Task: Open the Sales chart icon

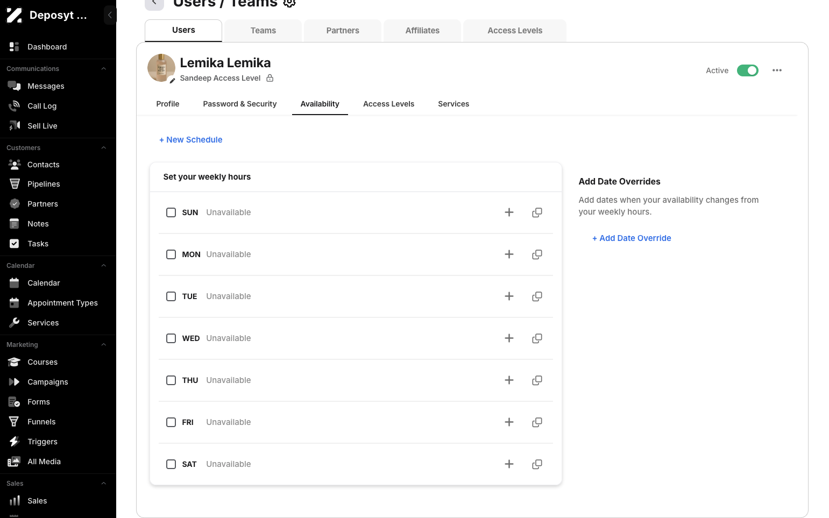Action: [15, 501]
